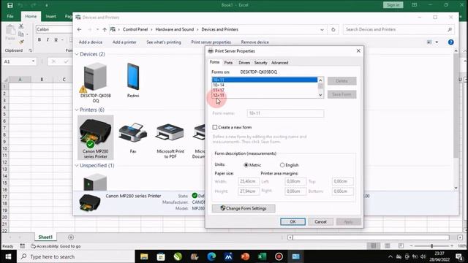
Task: Click the Bold button in the Excel ribbon
Action: 39,39
